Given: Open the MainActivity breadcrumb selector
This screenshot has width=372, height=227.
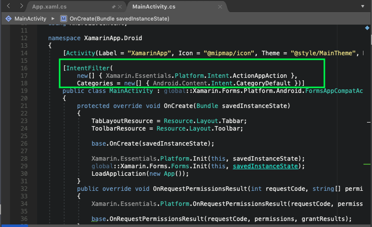Looking at the screenshot, I should pos(30,19).
